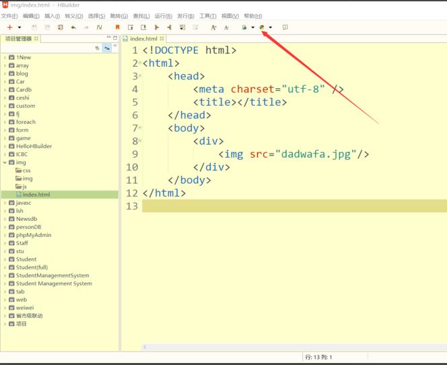Toggle code fold marker on body line 7
This screenshot has width=447, height=365.
[140, 128]
